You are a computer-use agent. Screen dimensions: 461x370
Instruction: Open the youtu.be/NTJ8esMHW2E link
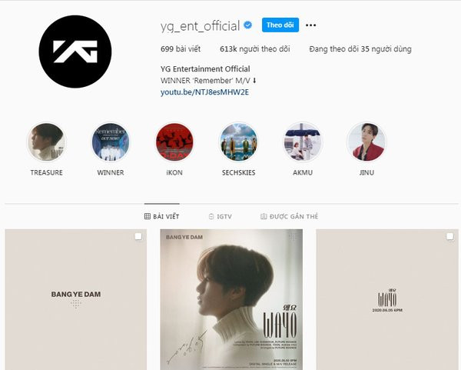[204, 92]
